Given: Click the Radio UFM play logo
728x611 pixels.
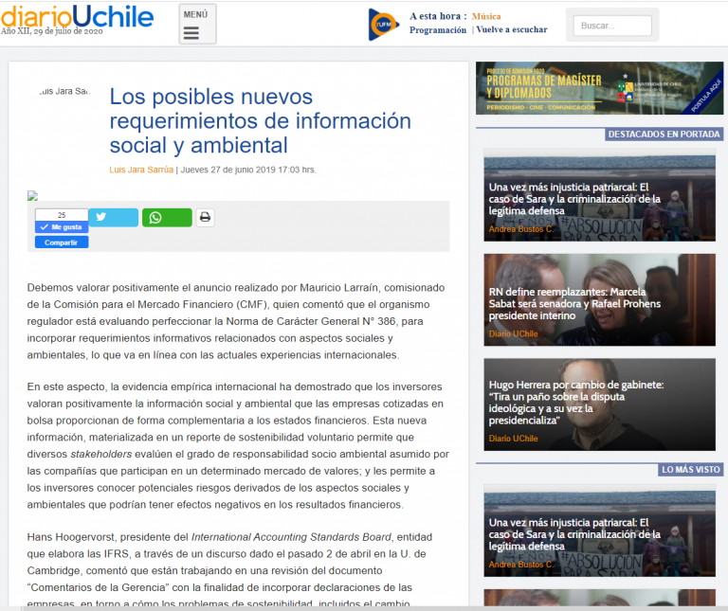Looking at the screenshot, I should 383,24.
